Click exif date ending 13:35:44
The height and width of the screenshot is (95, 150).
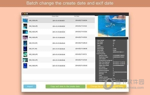tap(81, 43)
